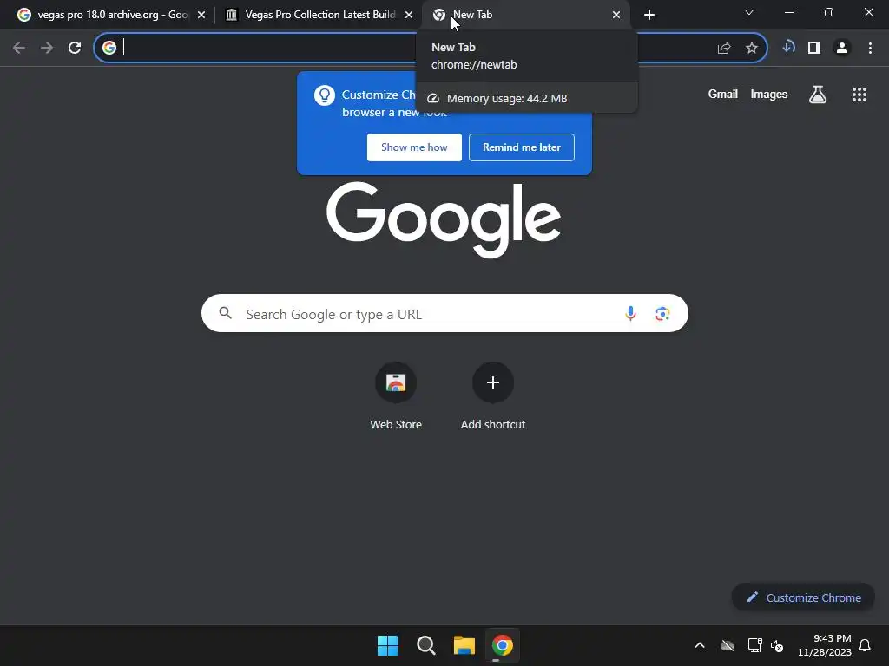Screen dimensions: 889x666
Task: Open the OneDrive tray icon
Action: pyautogui.click(x=728, y=645)
